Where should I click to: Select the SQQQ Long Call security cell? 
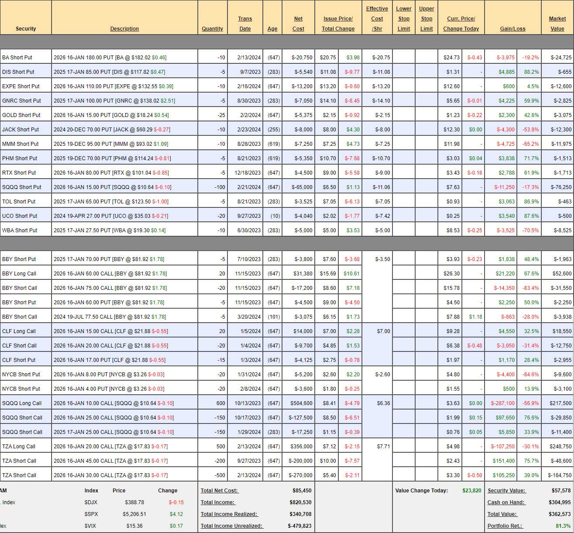22,403
